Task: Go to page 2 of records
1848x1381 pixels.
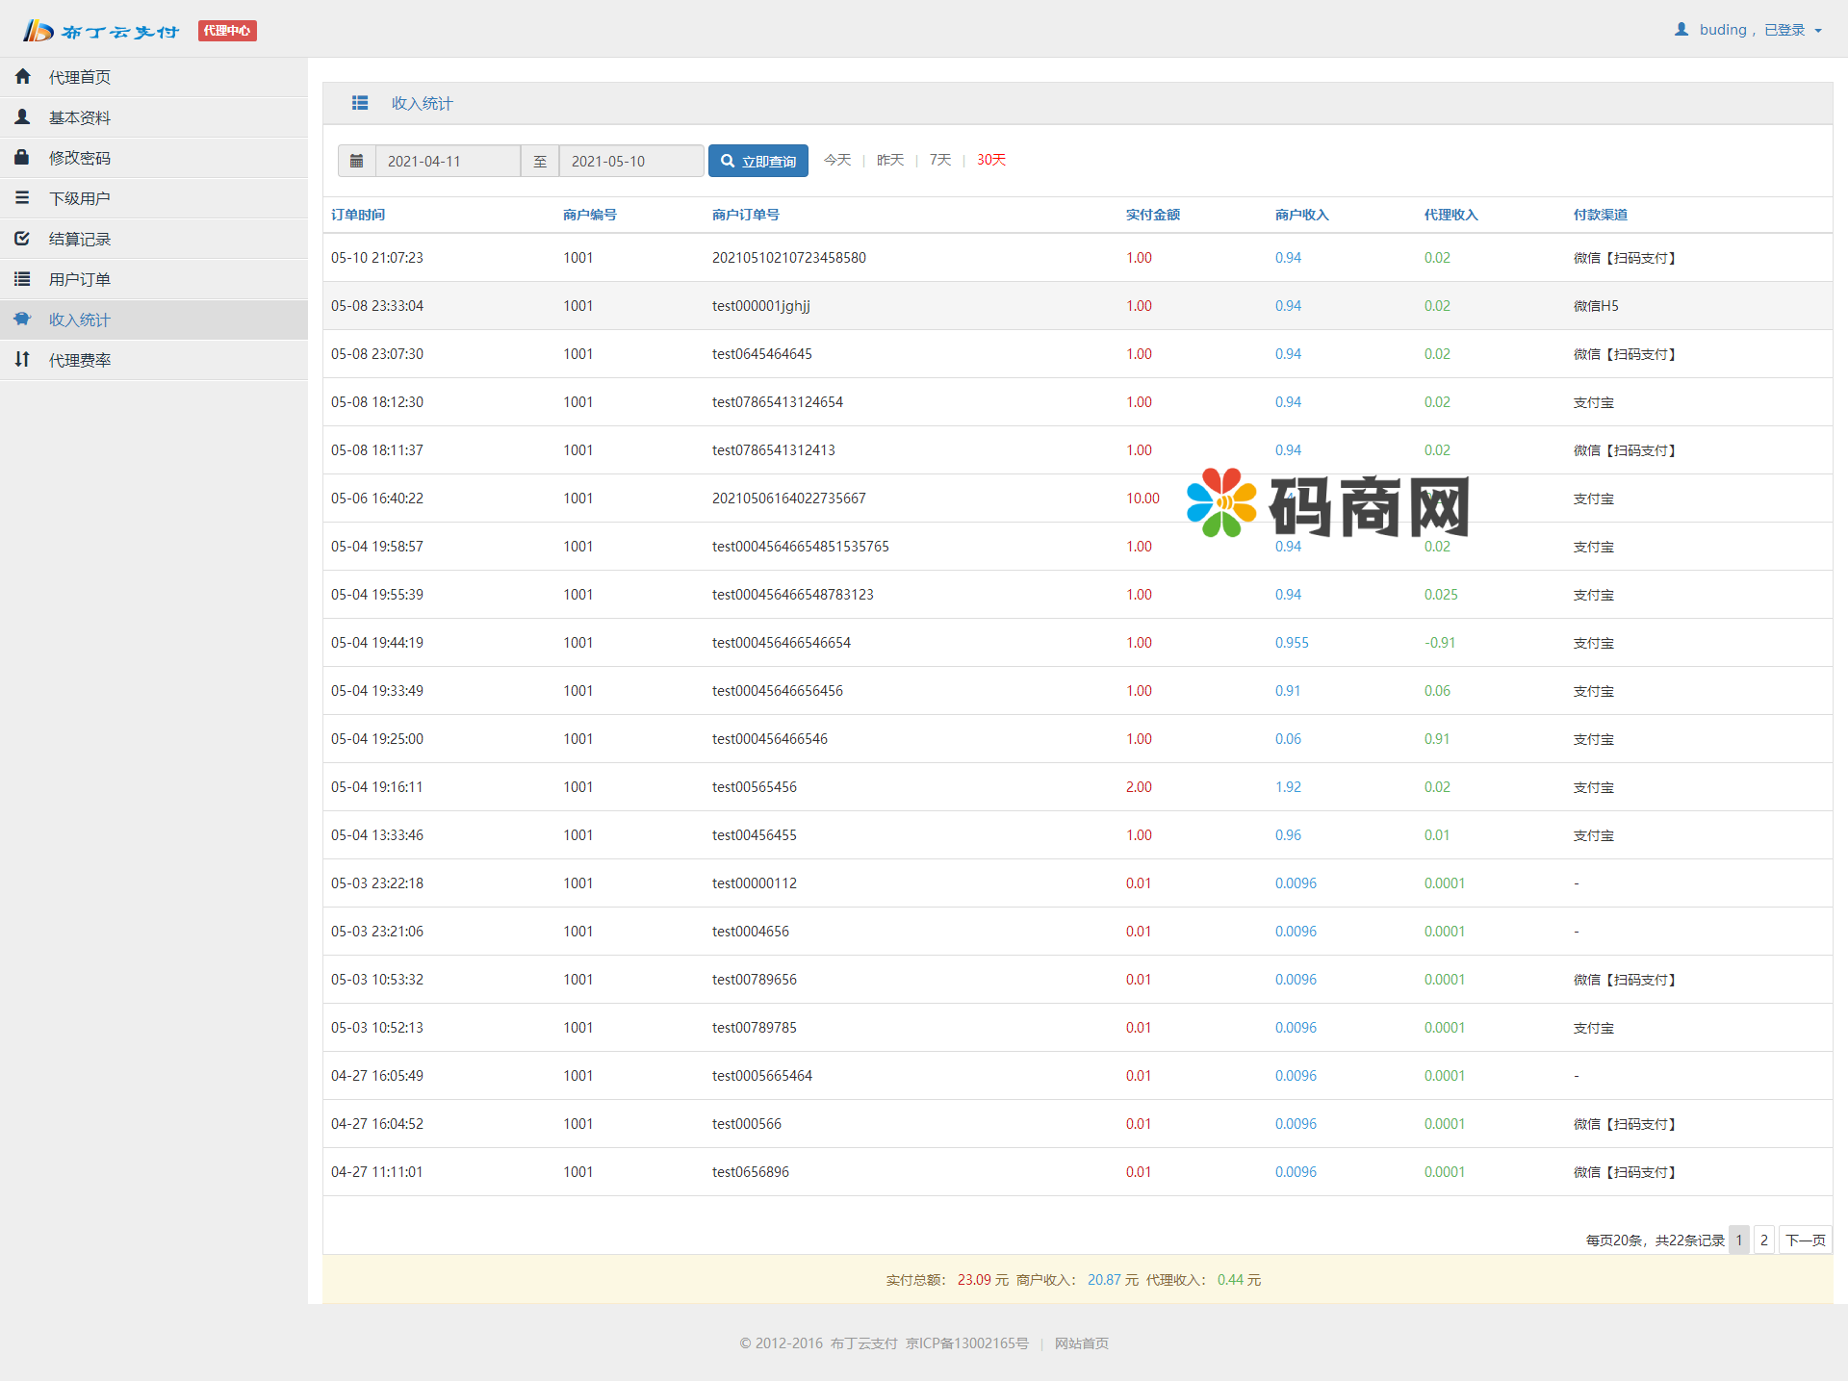Action: tap(1764, 1240)
